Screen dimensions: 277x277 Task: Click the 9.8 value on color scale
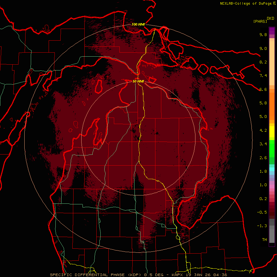[x=263, y=34]
